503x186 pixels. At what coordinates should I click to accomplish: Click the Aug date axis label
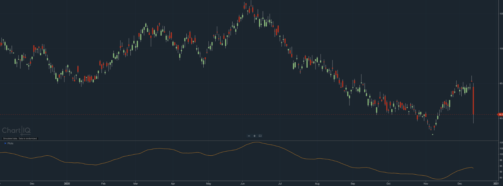tap(317, 183)
